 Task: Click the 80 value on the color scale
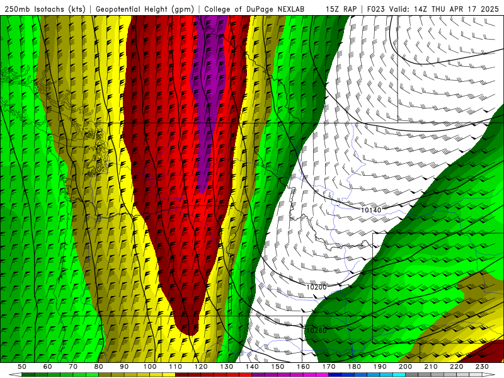point(99,367)
